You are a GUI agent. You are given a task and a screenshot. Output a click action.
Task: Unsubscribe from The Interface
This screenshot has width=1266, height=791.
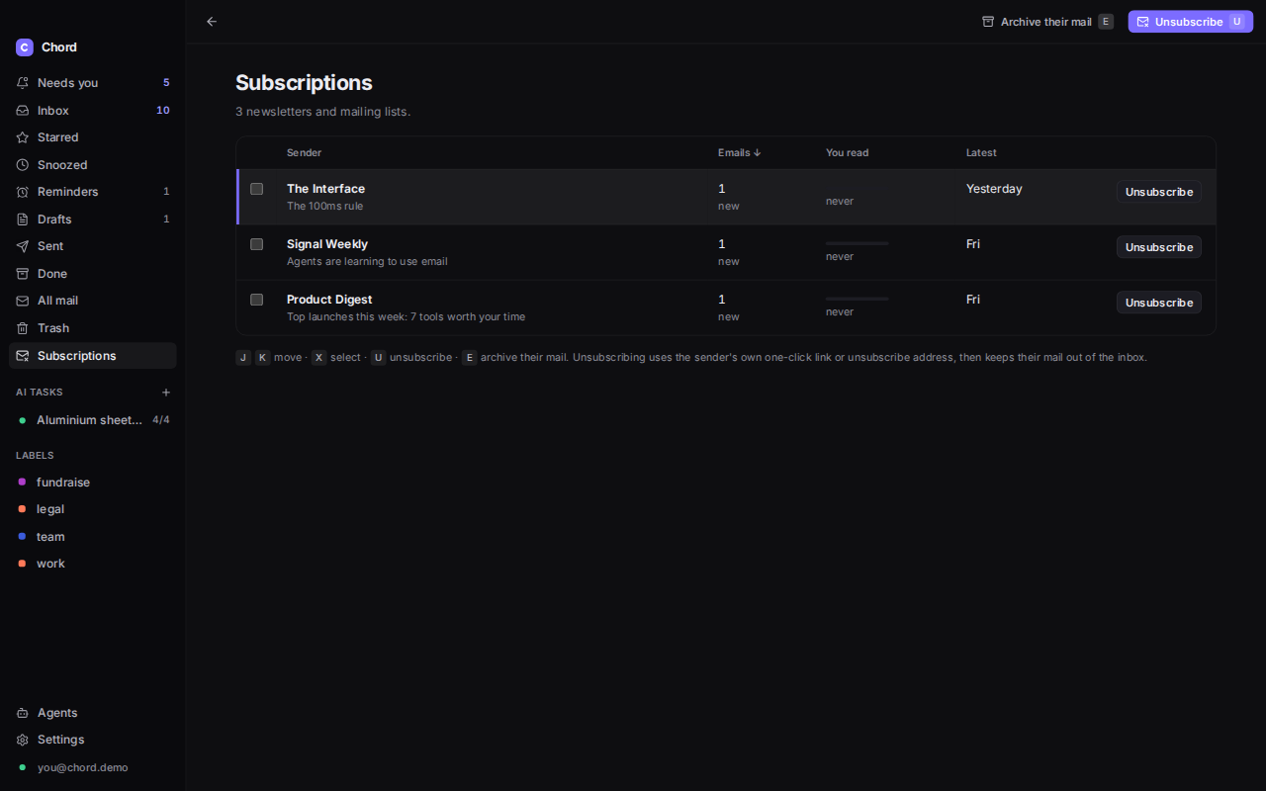(1159, 192)
